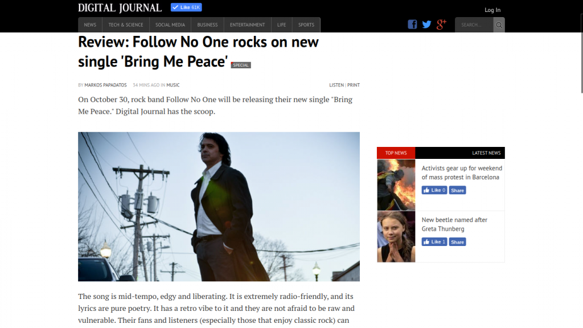Open author Markos Papadatos link

(x=105, y=85)
